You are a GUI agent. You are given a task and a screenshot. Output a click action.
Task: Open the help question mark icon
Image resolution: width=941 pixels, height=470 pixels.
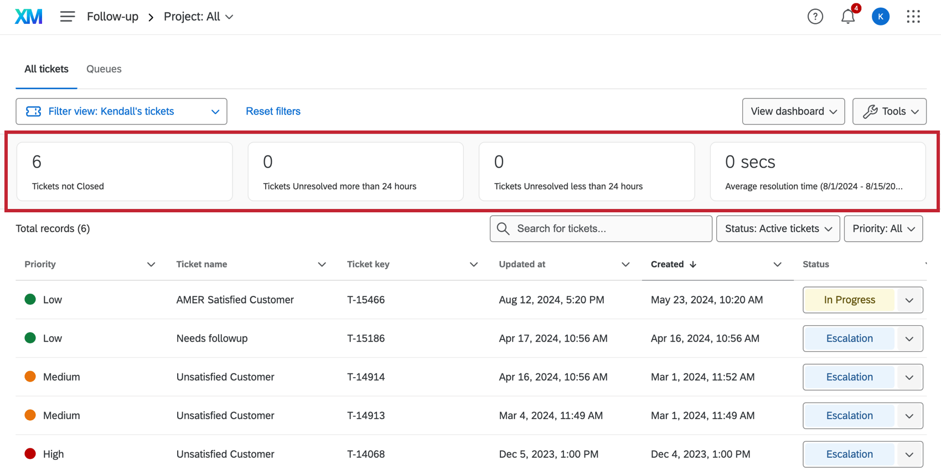coord(815,17)
